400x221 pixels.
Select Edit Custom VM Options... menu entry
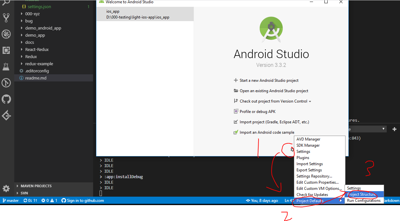(320, 189)
